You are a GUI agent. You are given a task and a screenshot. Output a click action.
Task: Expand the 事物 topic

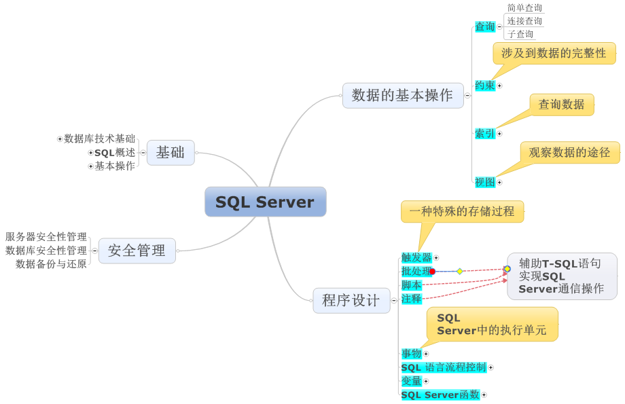pyautogui.click(x=426, y=353)
